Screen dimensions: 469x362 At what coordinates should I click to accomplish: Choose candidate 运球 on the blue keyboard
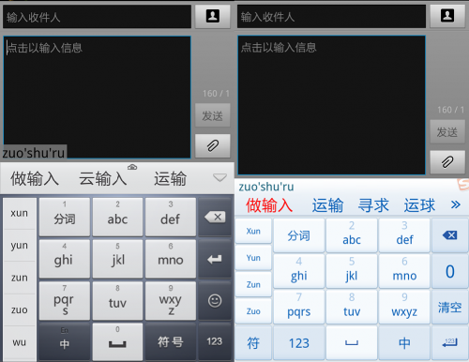419,205
